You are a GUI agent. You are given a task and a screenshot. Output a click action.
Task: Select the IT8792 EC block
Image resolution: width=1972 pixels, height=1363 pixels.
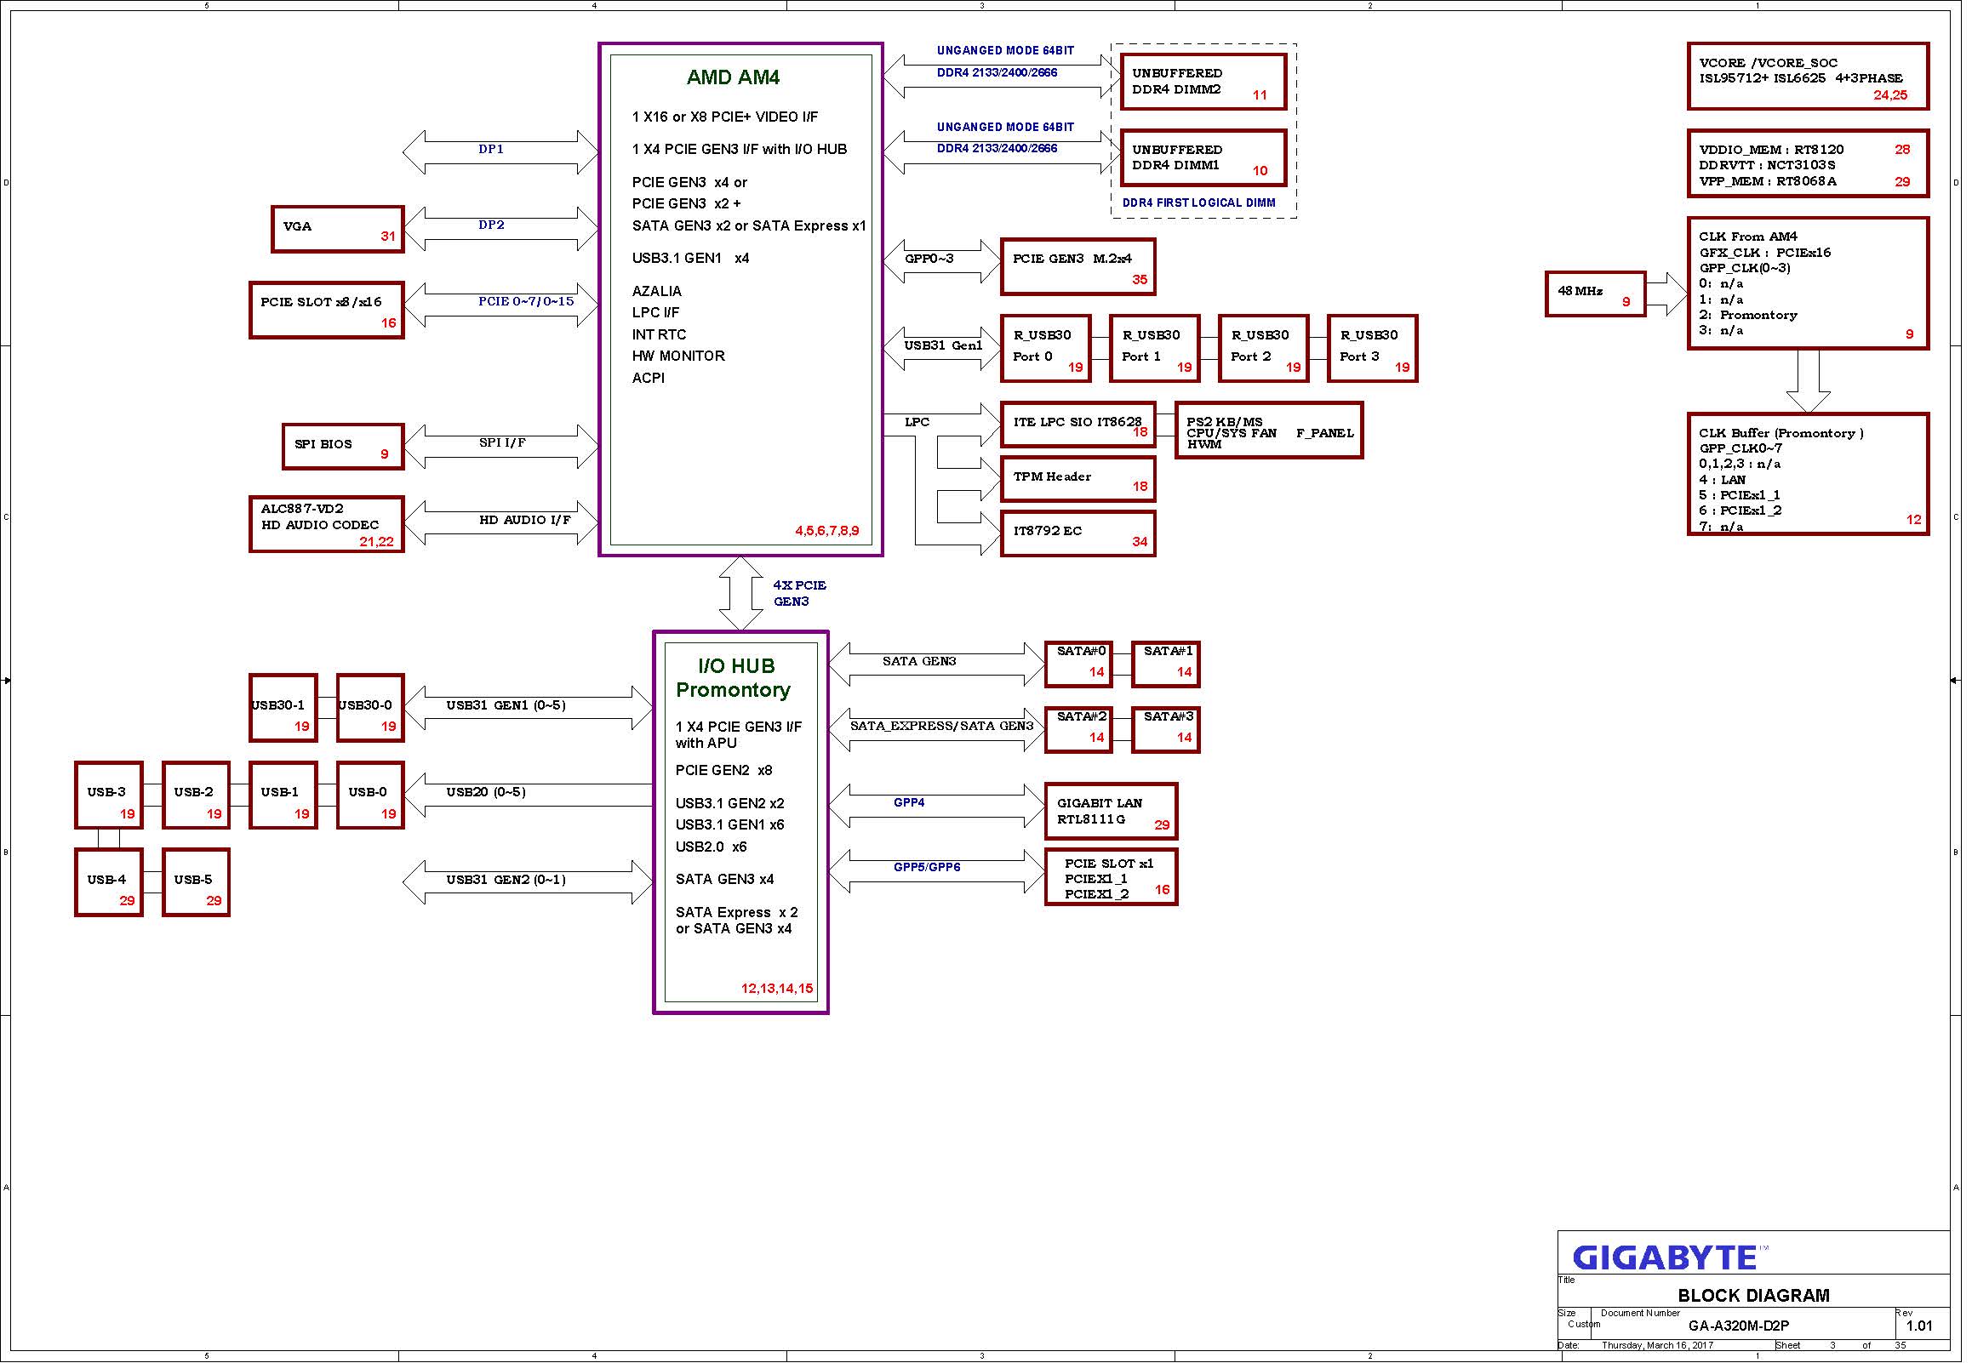coord(1080,534)
